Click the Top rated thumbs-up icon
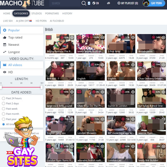This screenshot has width=167, height=167. tap(5, 37)
